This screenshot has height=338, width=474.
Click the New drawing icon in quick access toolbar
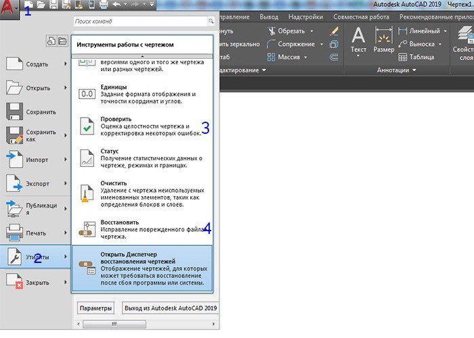pyautogui.click(x=28, y=5)
